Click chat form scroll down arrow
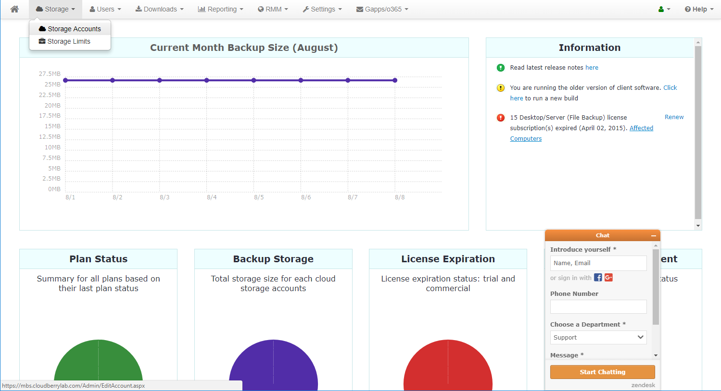This screenshot has width=721, height=391. 656,355
